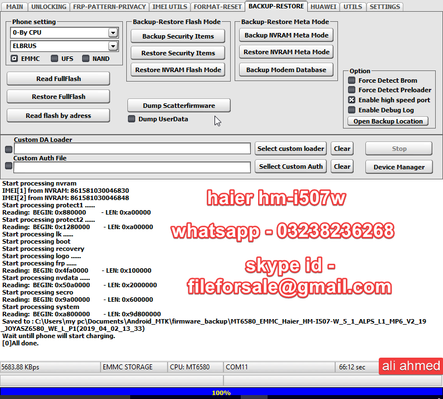The height and width of the screenshot is (399, 443).
Task: Click Backup Modem Database
Action: click(286, 70)
